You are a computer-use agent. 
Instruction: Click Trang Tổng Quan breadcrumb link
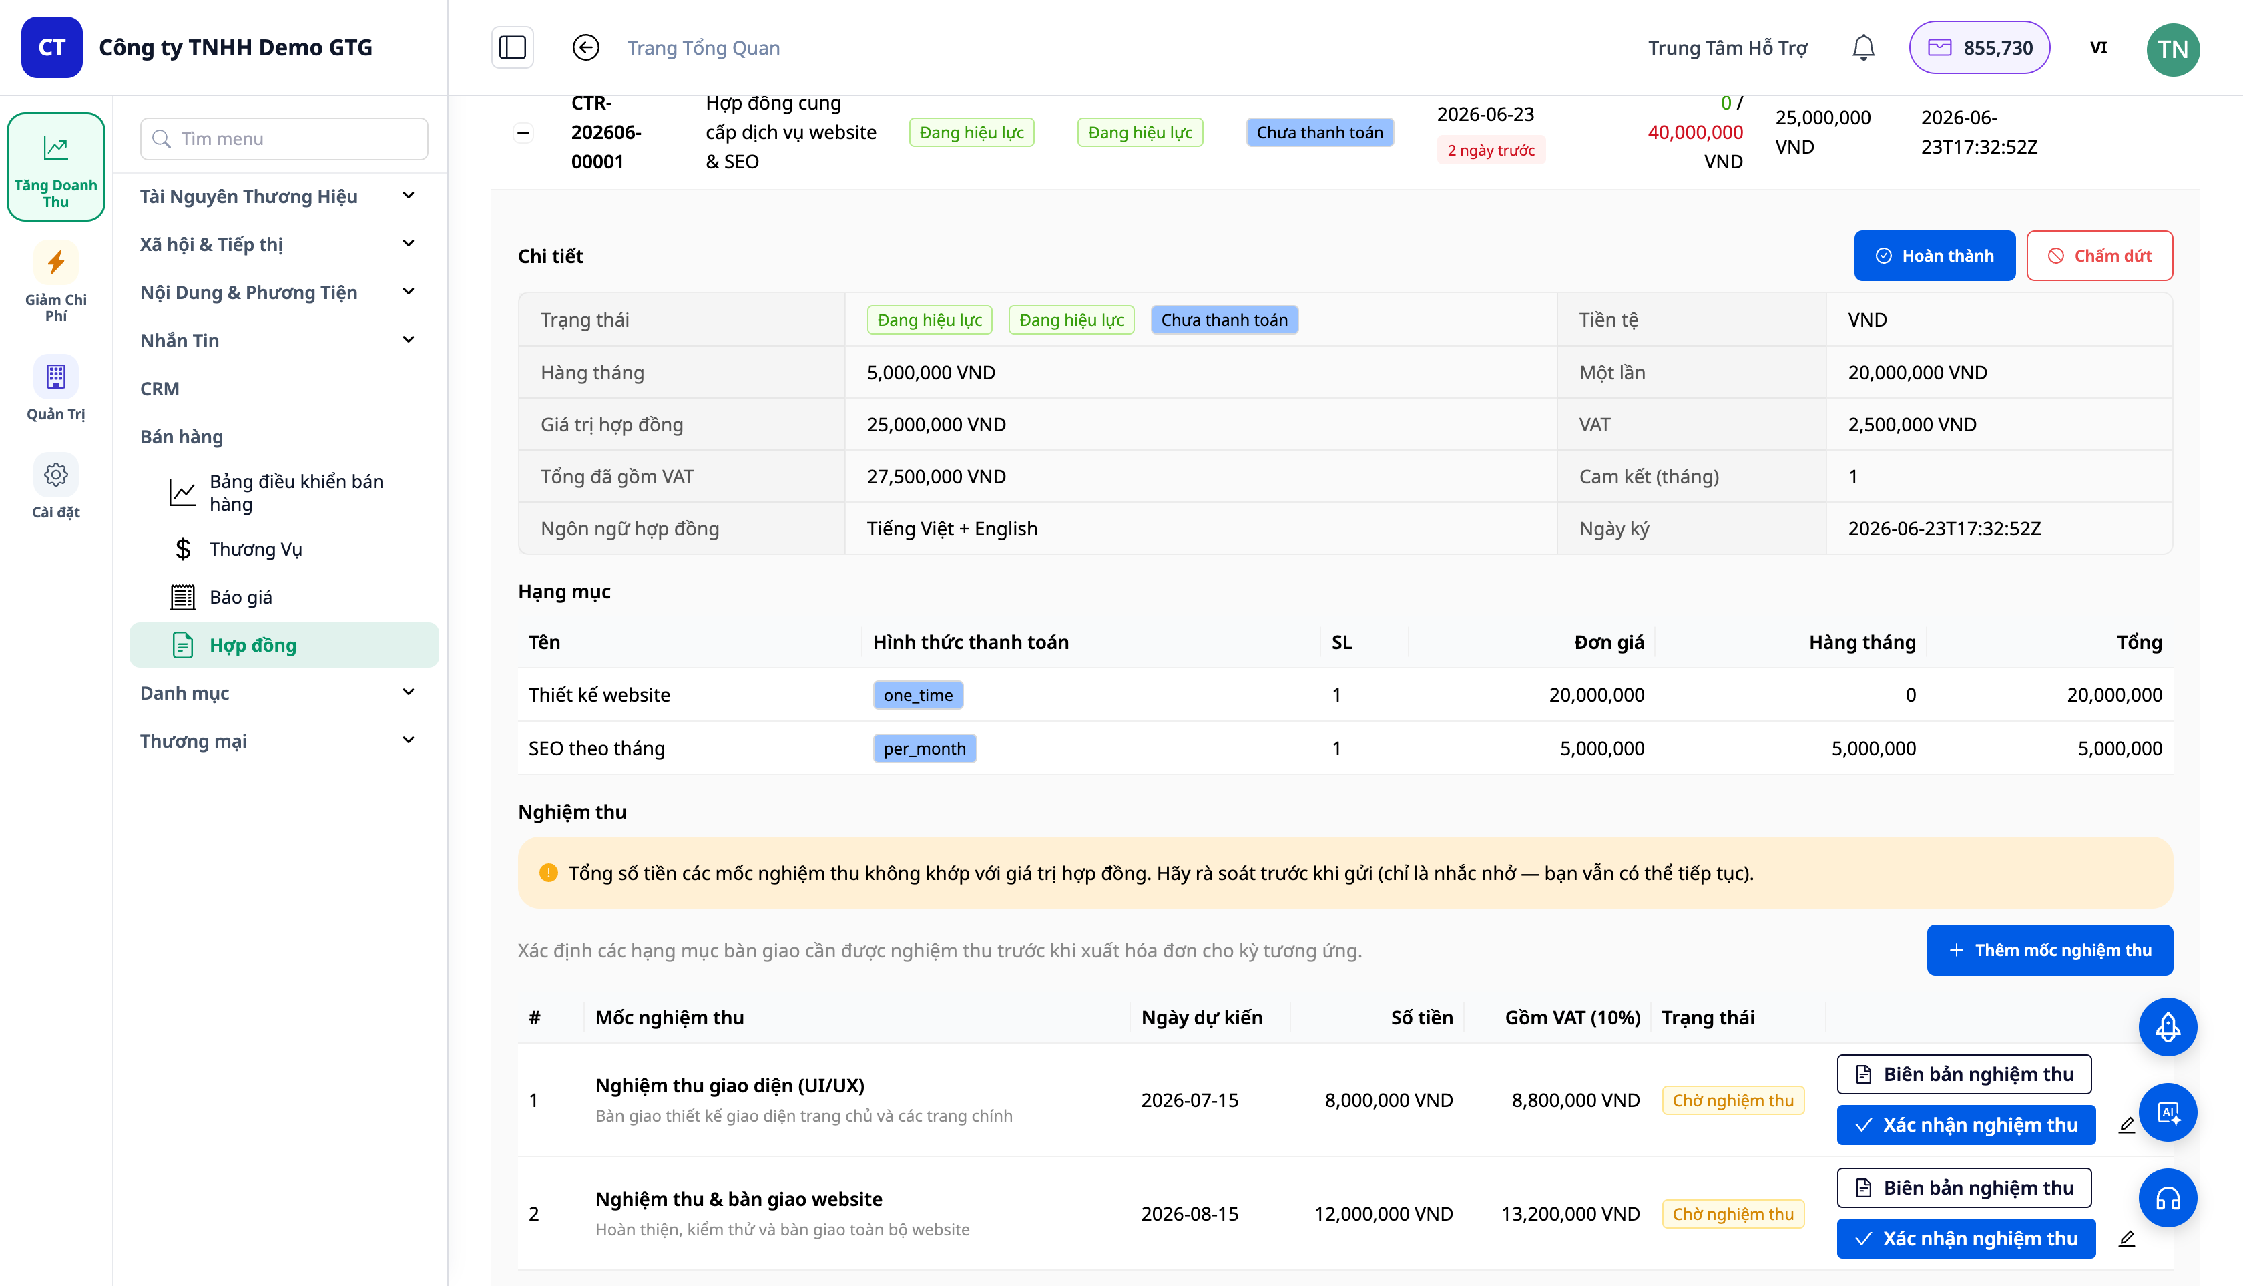click(x=703, y=47)
